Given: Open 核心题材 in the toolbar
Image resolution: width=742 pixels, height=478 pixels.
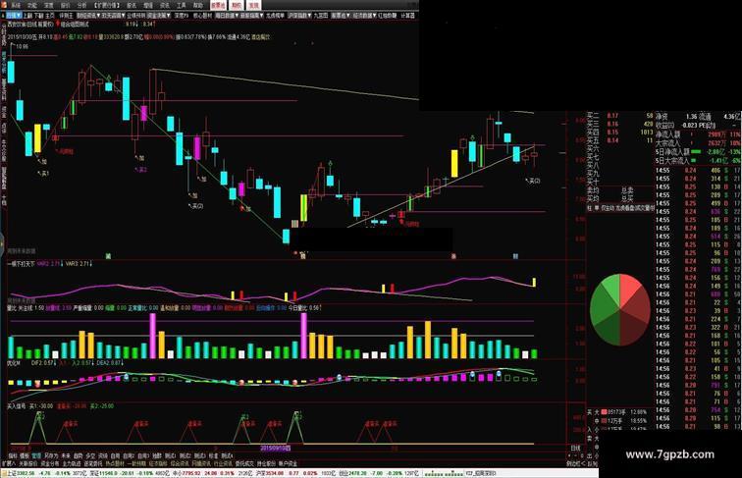Looking at the screenshot, I should click(x=202, y=16).
